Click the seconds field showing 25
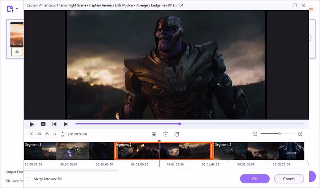The height and width of the screenshot is (188, 320). pos(47,134)
